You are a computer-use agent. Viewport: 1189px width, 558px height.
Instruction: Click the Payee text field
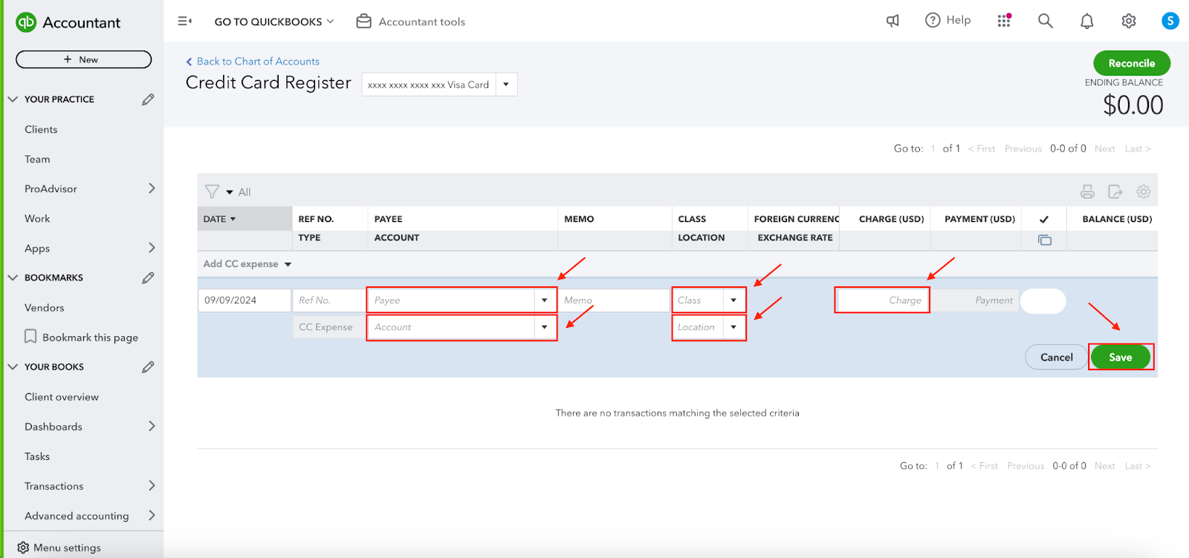452,301
